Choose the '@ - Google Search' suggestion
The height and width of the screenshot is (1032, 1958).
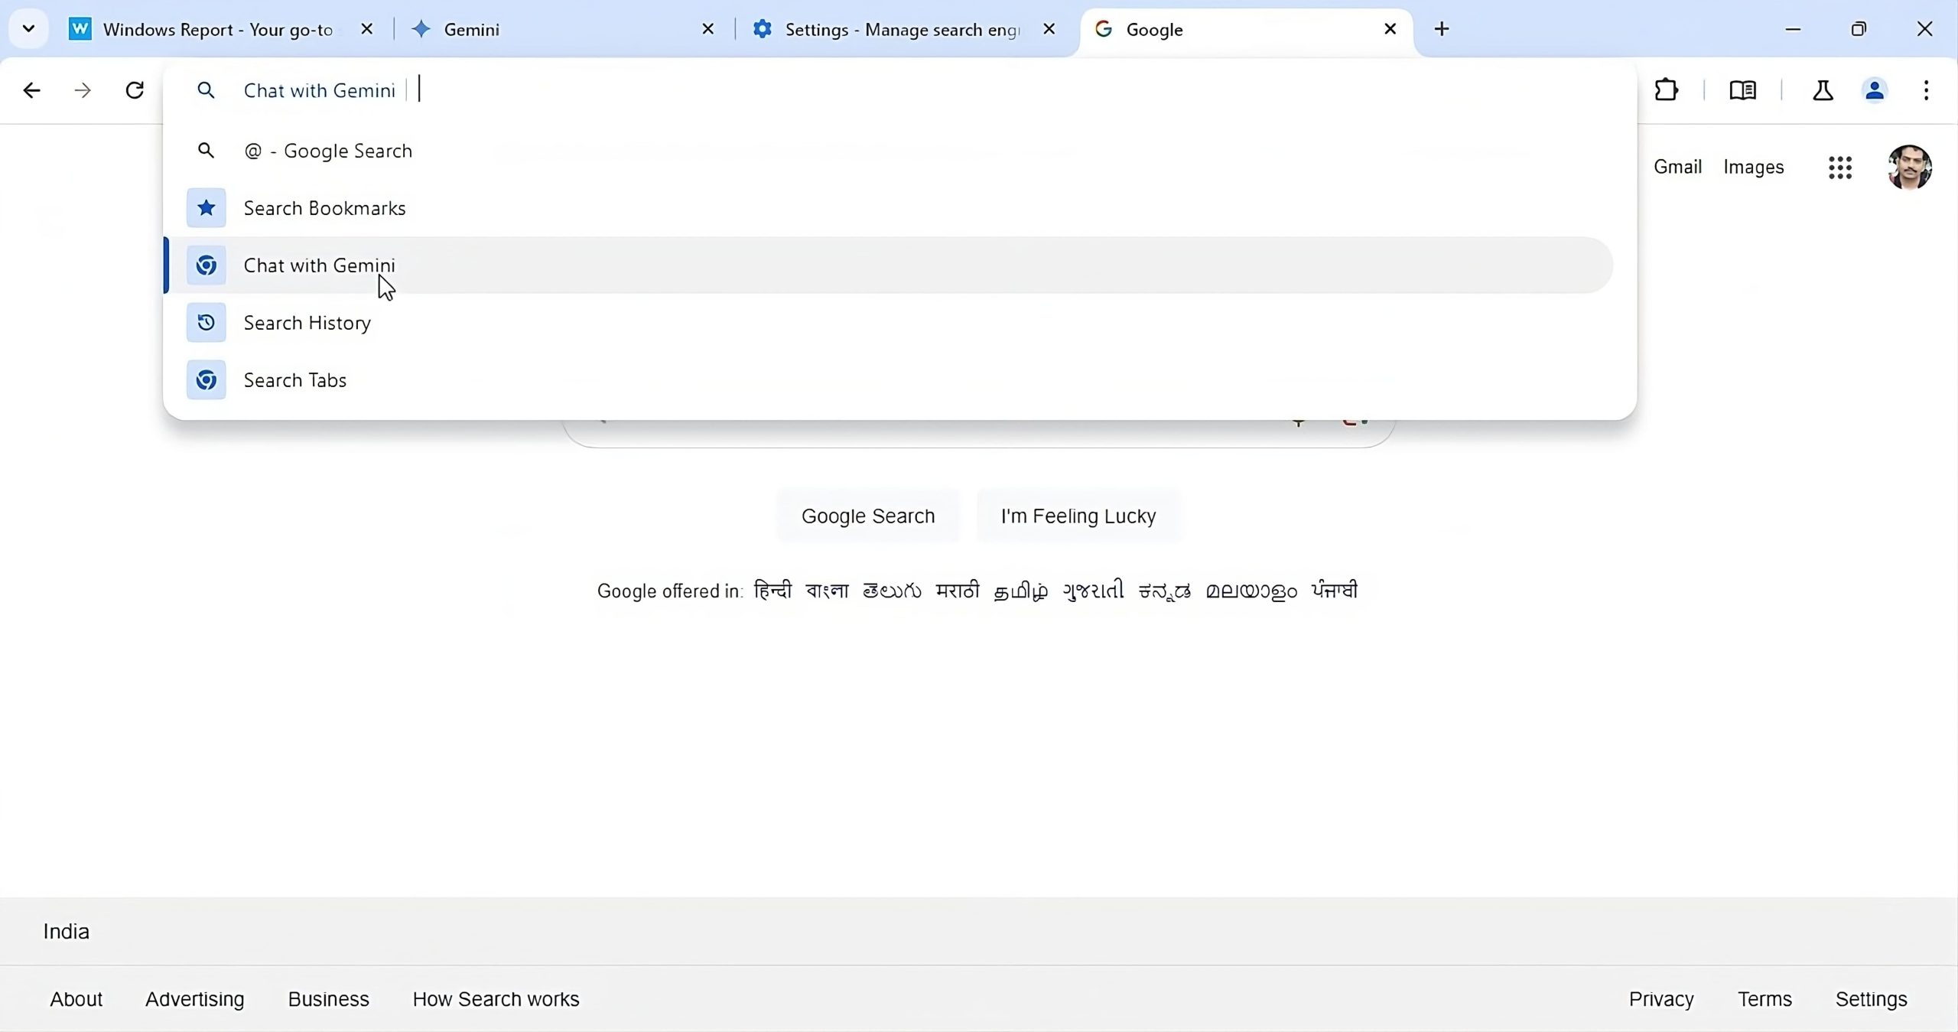click(x=889, y=151)
